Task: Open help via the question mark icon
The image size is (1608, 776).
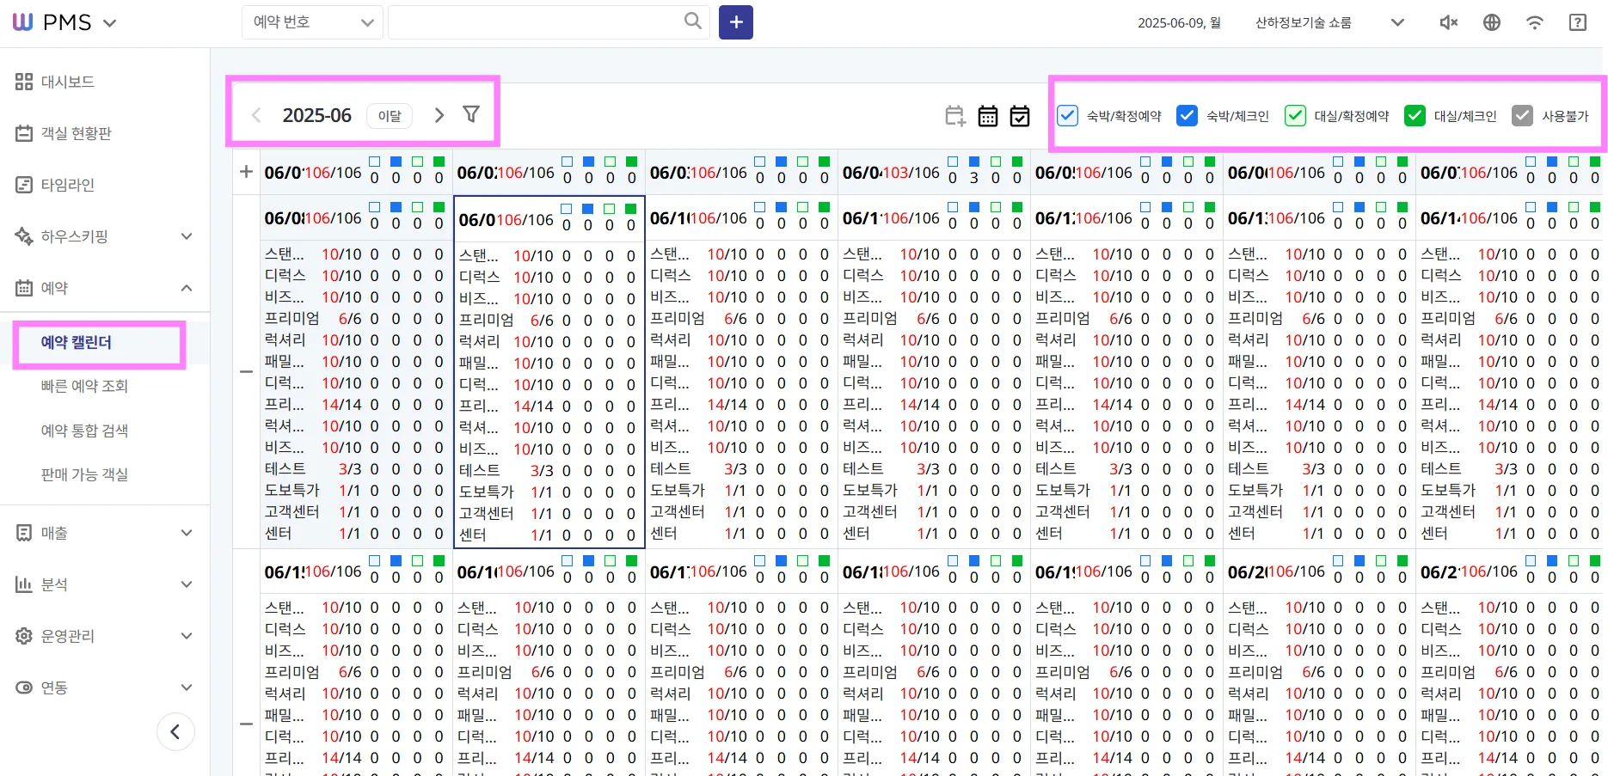Action: point(1578,22)
